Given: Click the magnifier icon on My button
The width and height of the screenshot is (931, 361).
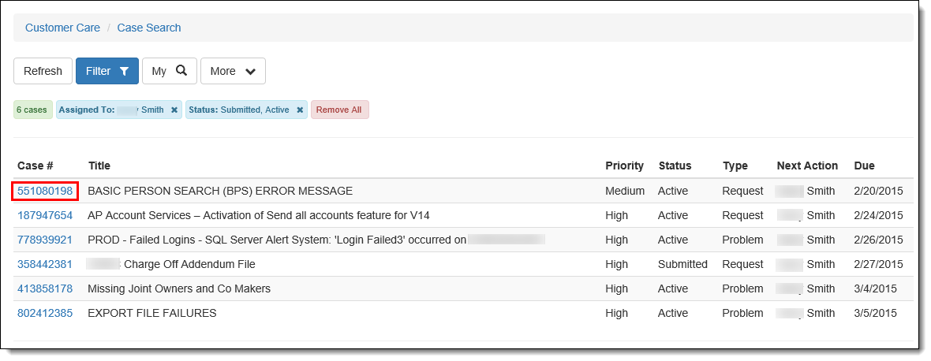Looking at the screenshot, I should click(x=181, y=70).
